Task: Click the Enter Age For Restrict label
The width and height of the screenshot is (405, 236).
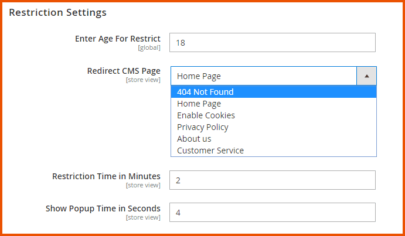Action: coord(118,39)
